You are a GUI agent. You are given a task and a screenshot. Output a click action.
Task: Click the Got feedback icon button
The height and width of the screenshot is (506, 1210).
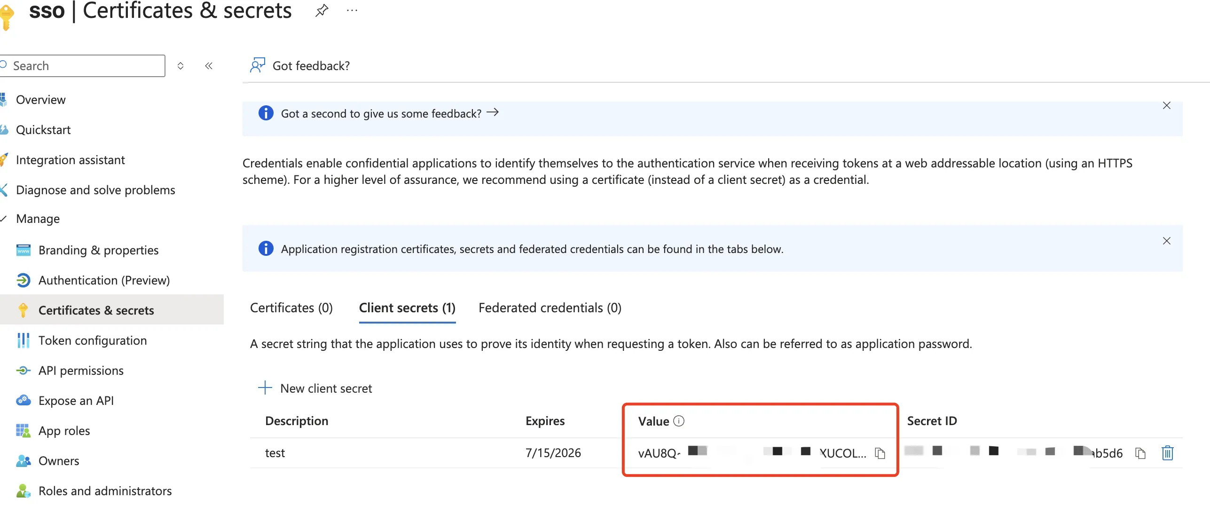pos(257,65)
